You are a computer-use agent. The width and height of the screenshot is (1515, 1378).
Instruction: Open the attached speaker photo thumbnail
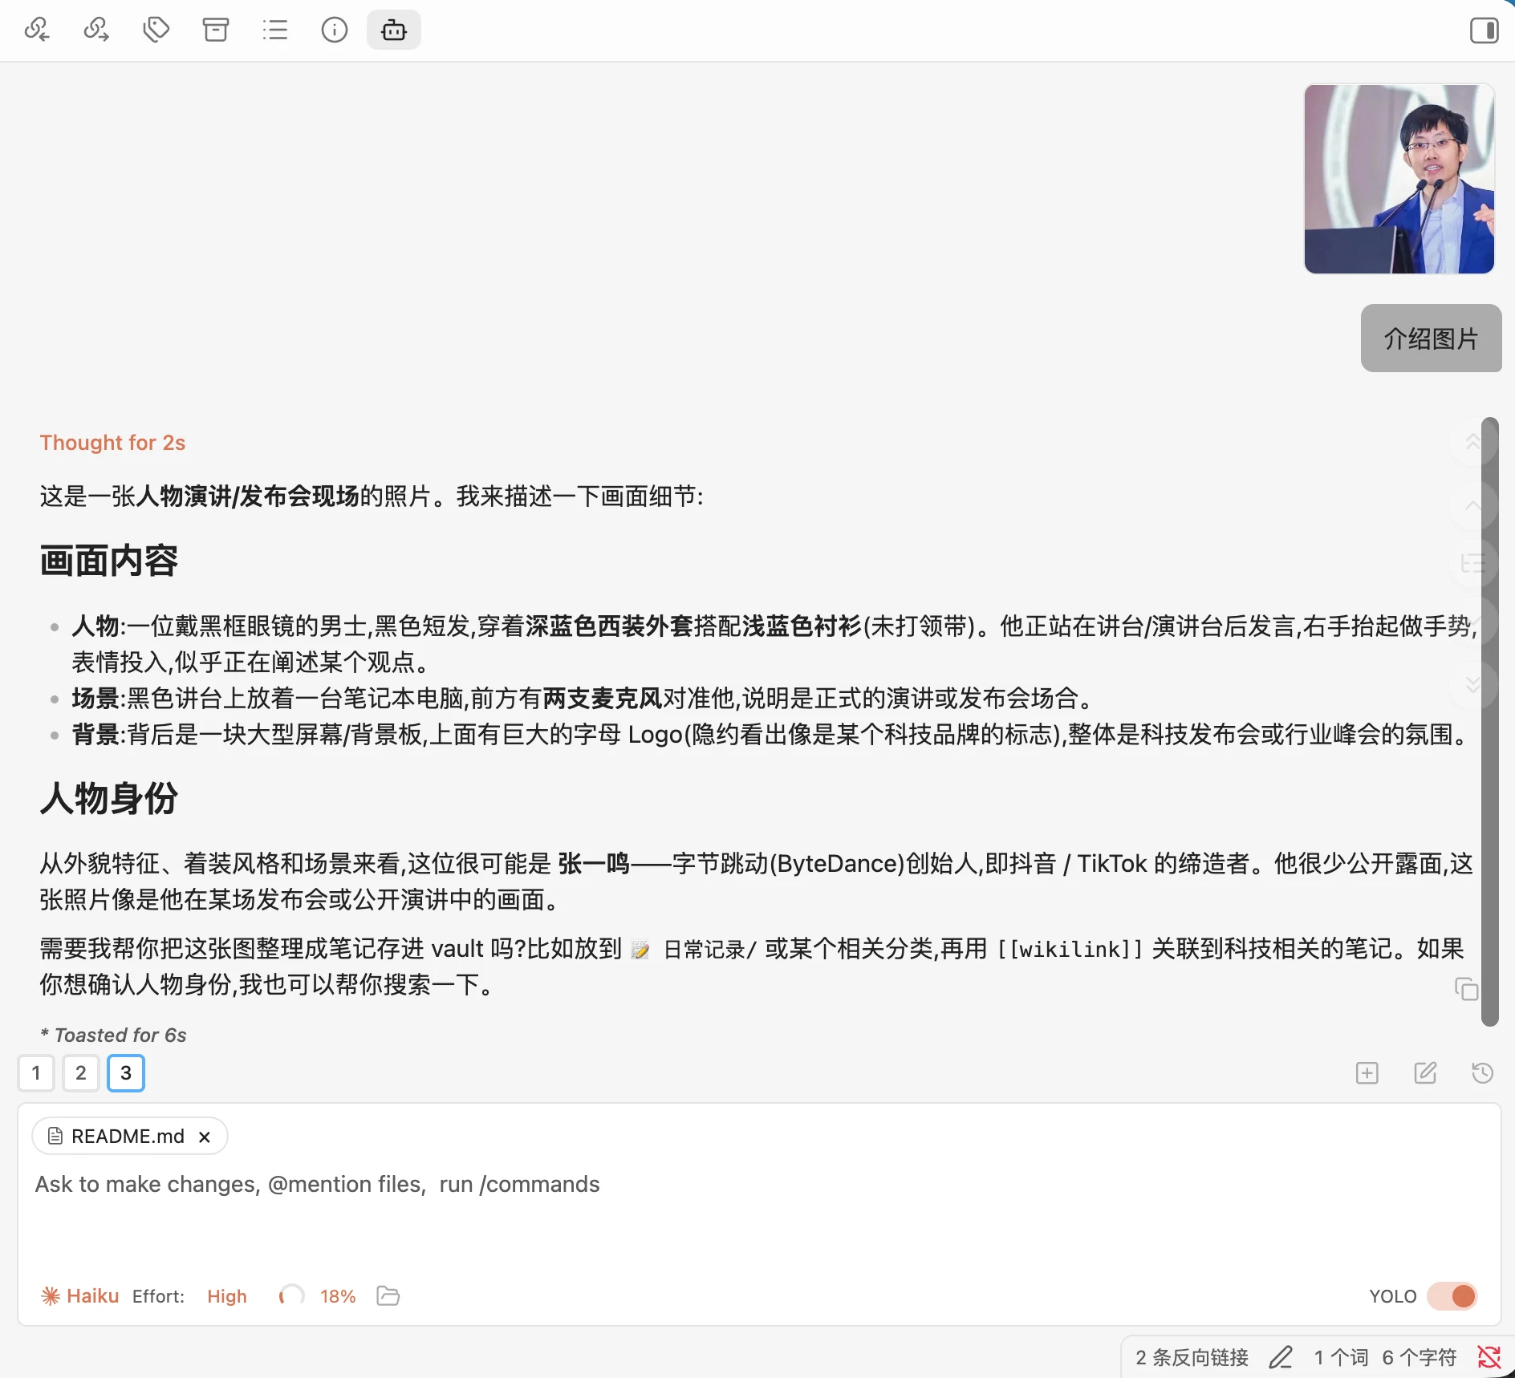point(1399,179)
